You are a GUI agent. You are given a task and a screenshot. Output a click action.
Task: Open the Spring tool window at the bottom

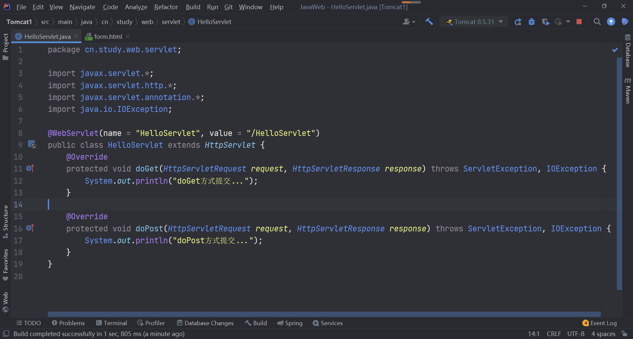[x=290, y=323]
